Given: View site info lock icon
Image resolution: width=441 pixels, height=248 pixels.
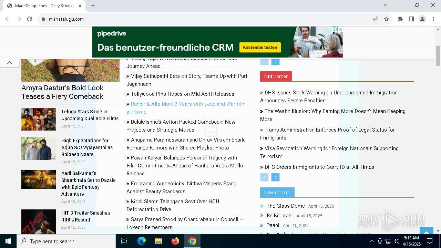Looking at the screenshot, I should coord(43,19).
